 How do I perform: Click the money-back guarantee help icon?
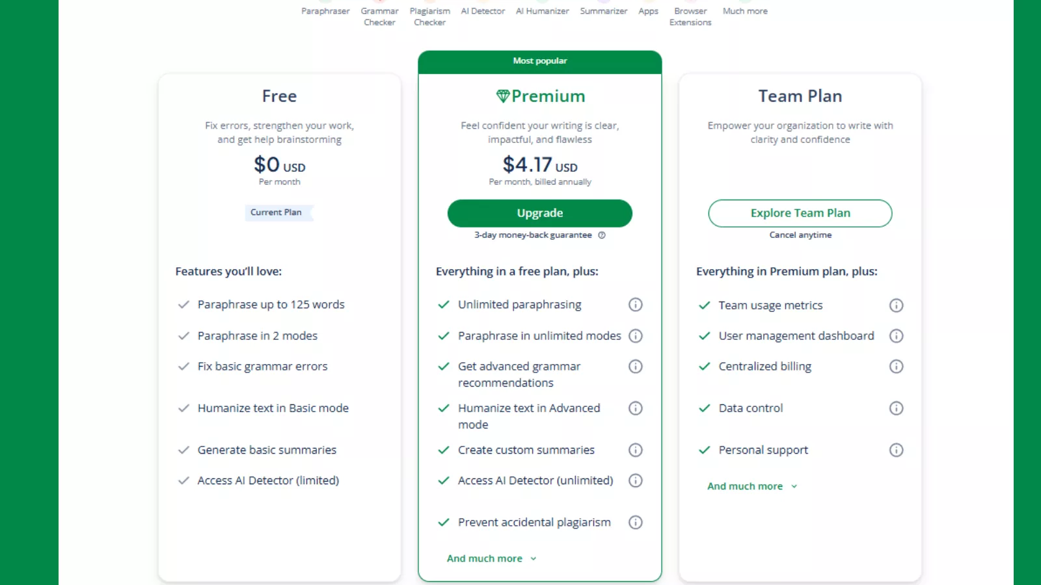coord(601,235)
